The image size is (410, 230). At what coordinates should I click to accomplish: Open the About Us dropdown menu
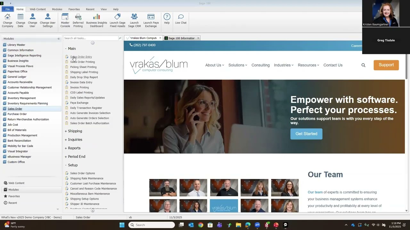(x=215, y=65)
